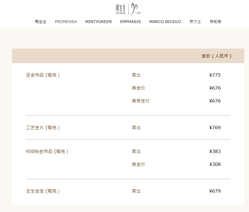249x212 pixels.
Task: Go to the MINTYGREEN brand page
Action: [x=98, y=22]
